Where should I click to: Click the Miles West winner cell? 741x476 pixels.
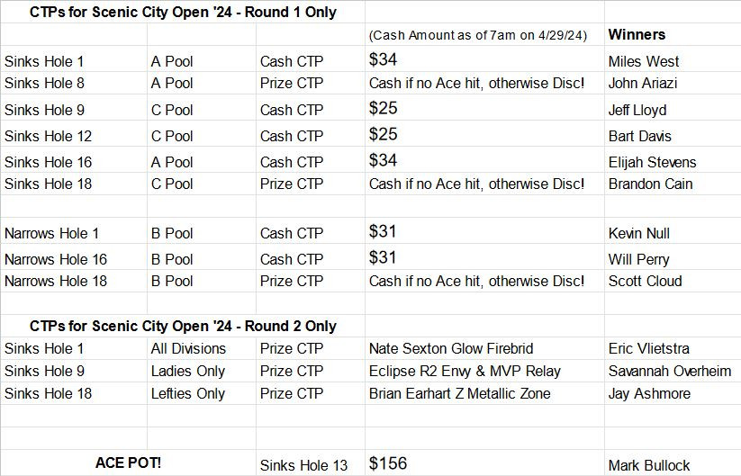click(x=643, y=61)
